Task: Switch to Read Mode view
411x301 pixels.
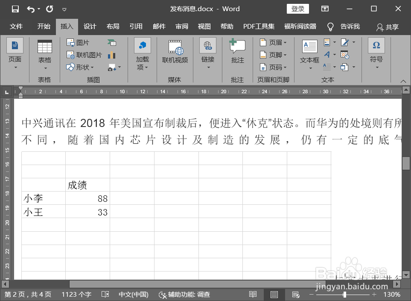Action: 253,295
